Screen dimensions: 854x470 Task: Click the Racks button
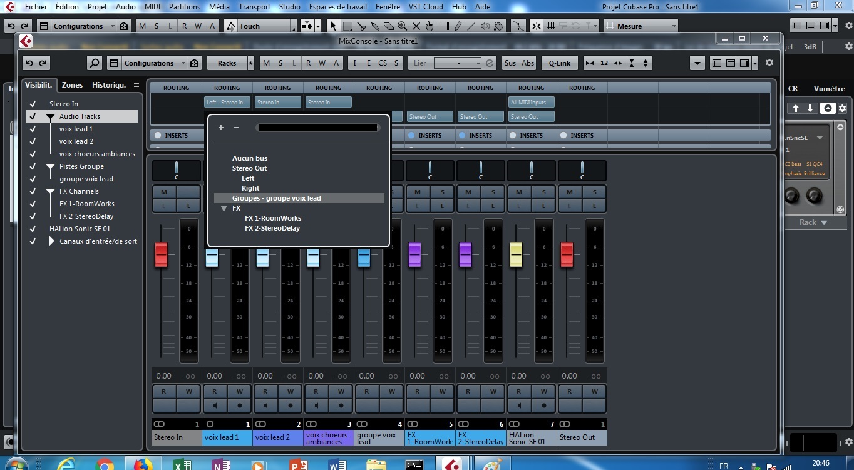227,63
